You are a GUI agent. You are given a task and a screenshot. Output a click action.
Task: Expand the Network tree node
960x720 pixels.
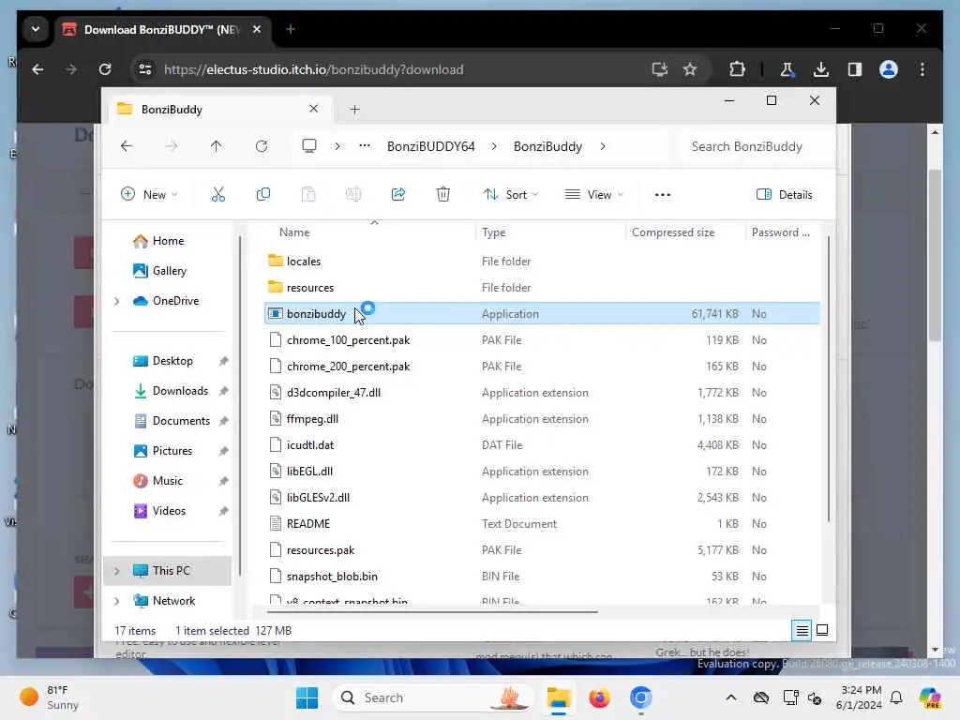pos(117,601)
